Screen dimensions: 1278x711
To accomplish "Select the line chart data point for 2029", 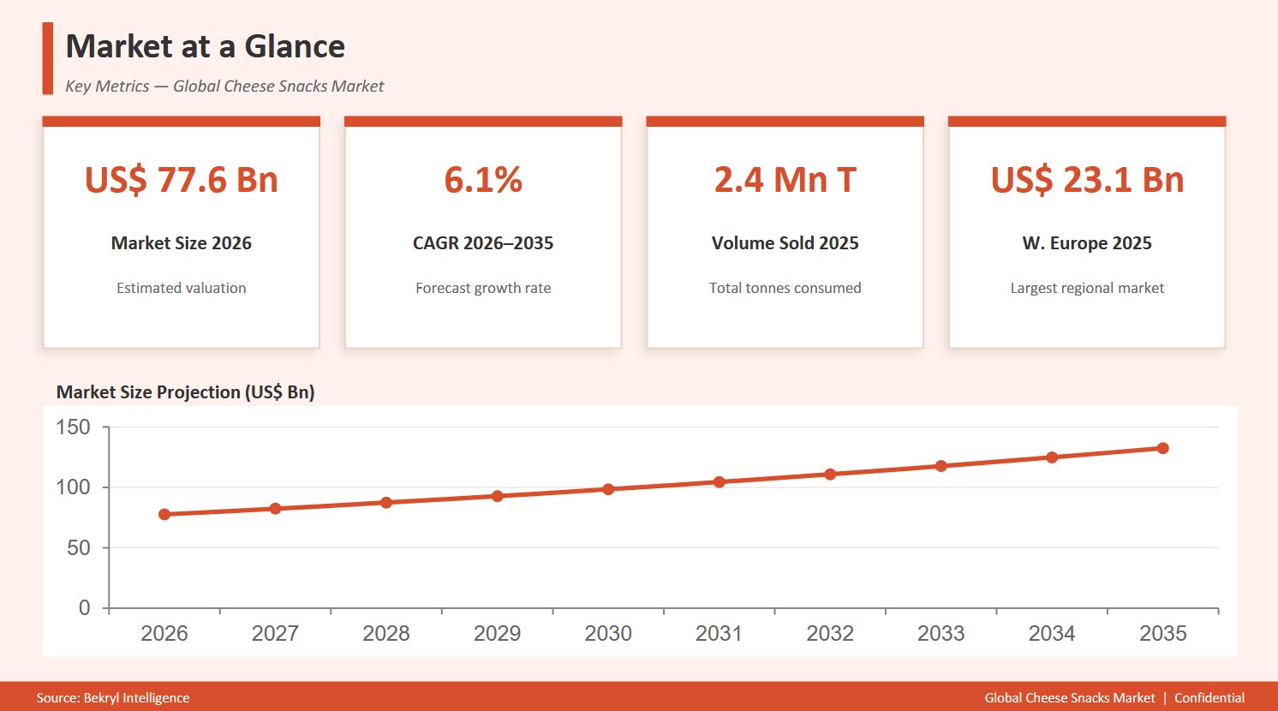I will pos(497,496).
